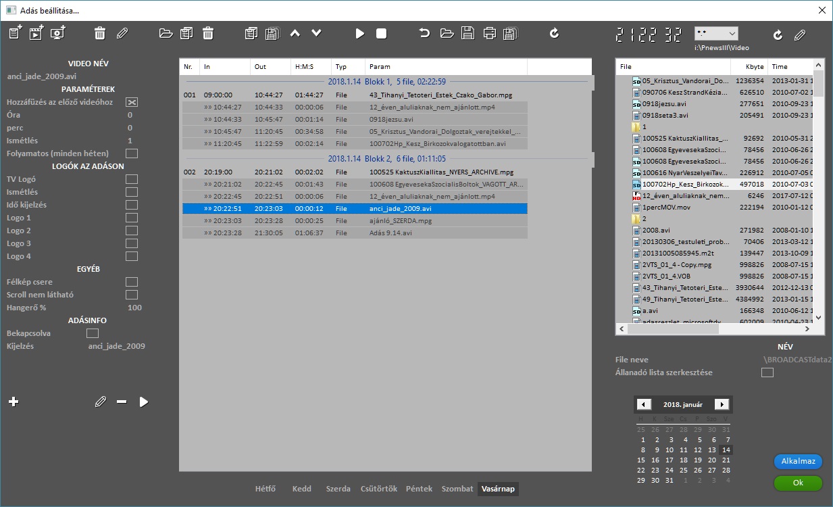
Task: Click the print icon in toolbar
Action: tap(489, 33)
